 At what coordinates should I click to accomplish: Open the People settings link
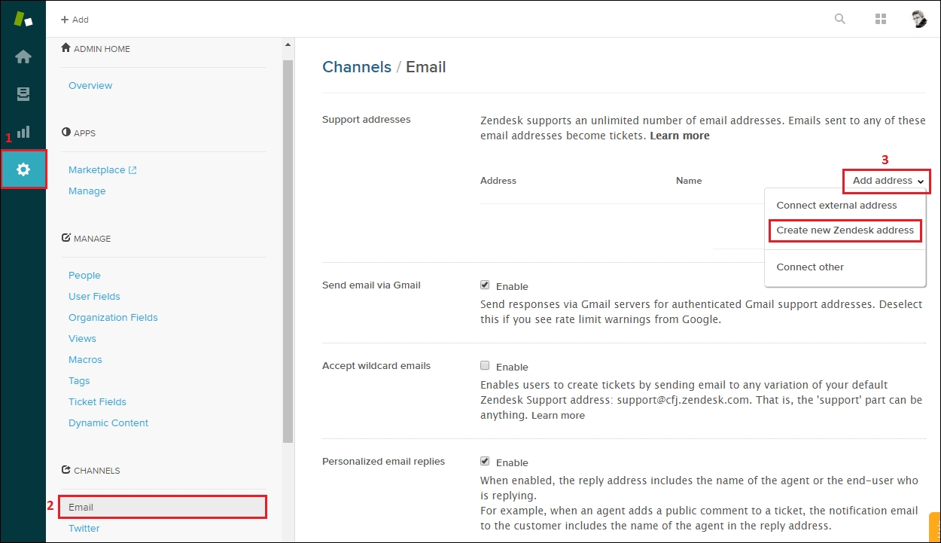click(x=84, y=275)
